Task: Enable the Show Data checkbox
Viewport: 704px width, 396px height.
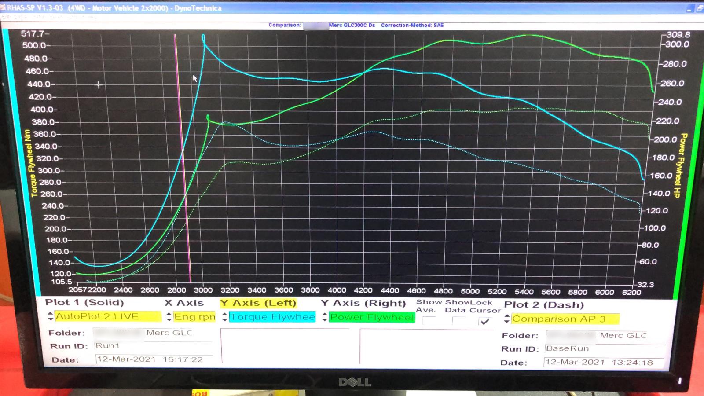Action: tap(458, 321)
